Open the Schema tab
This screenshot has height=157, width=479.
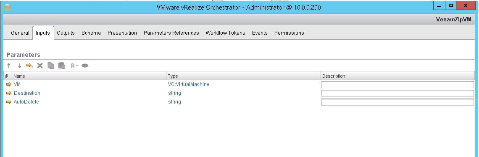(x=91, y=33)
